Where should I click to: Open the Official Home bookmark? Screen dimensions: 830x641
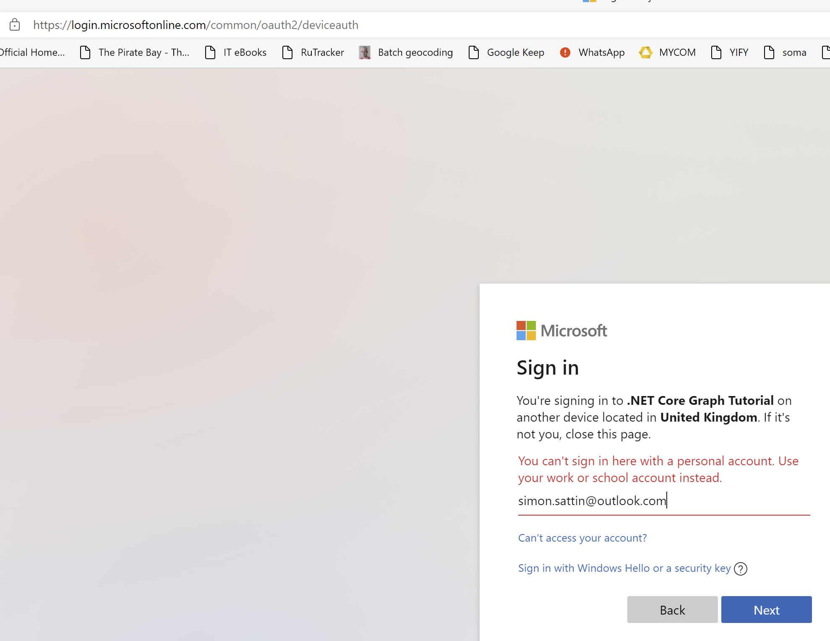32,52
